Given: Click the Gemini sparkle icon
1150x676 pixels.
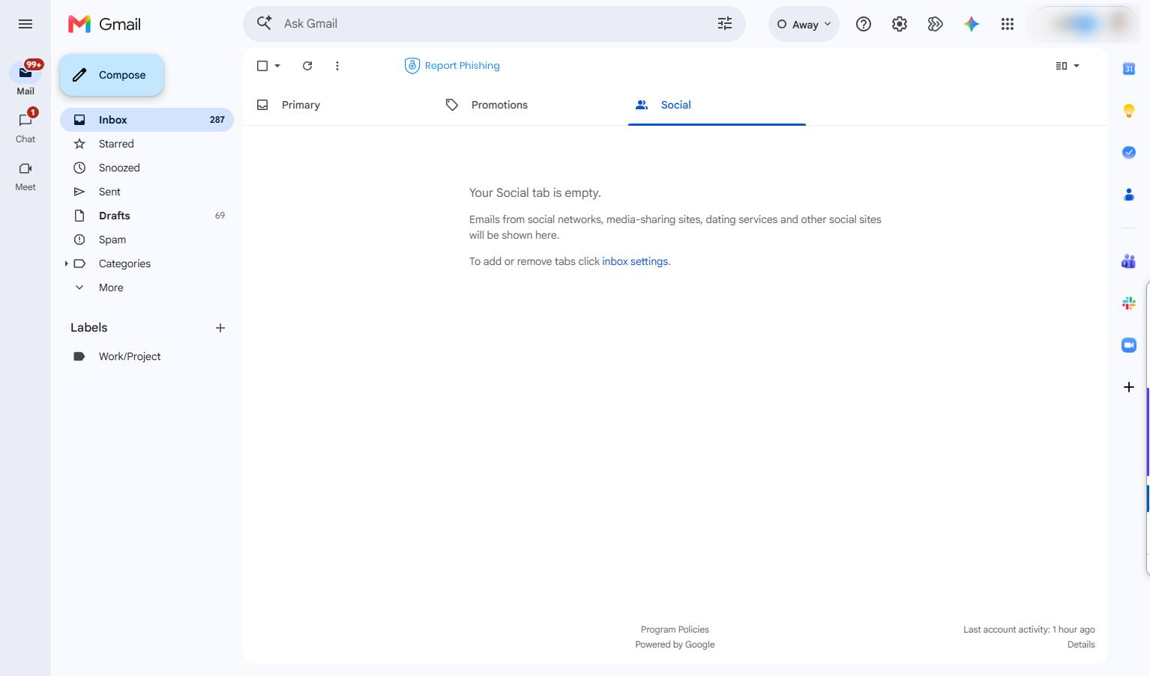Looking at the screenshot, I should [x=972, y=24].
